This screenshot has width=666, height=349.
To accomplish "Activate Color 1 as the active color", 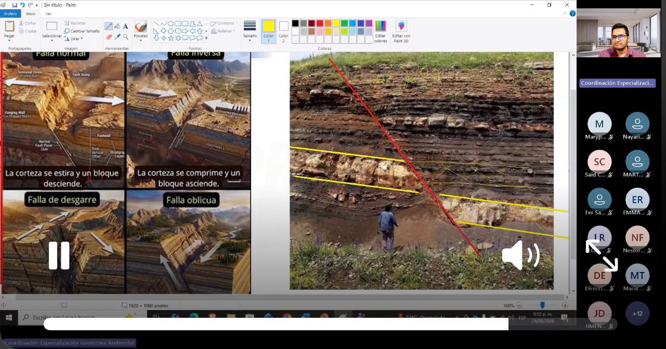I will [268, 31].
